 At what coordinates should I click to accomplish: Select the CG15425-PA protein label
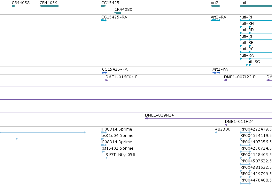115,69
